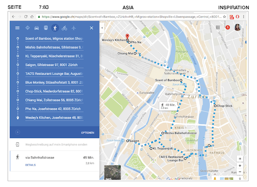
Task: Click the Grossmünster map label
Action: pos(209,171)
